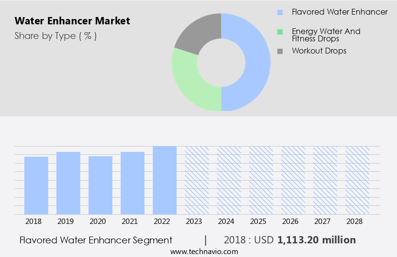Screen dimensions: 397x257
Task: Select the Workout Drops legend label
Action: click(319, 51)
